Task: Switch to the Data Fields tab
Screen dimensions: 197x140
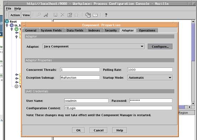Action: click(x=75, y=30)
